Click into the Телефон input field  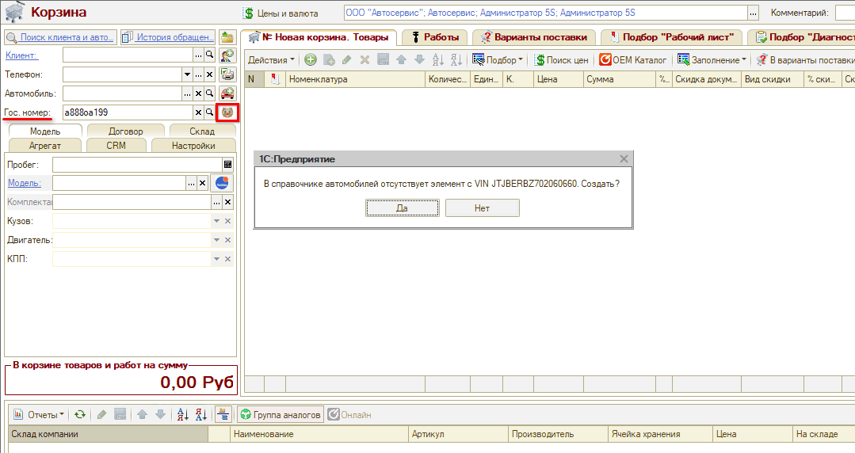(123, 74)
